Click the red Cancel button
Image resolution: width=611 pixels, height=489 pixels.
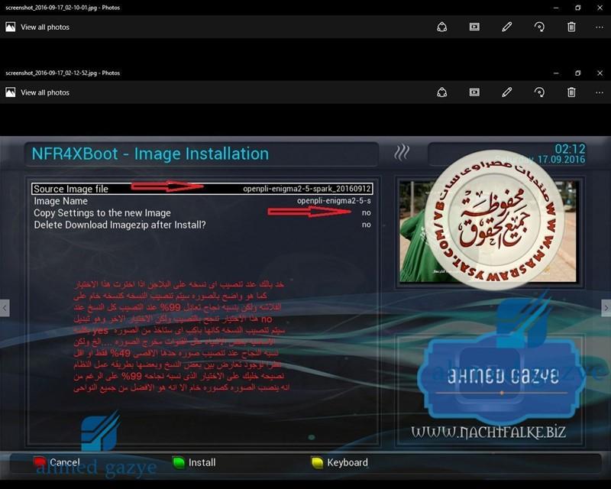(x=57, y=462)
